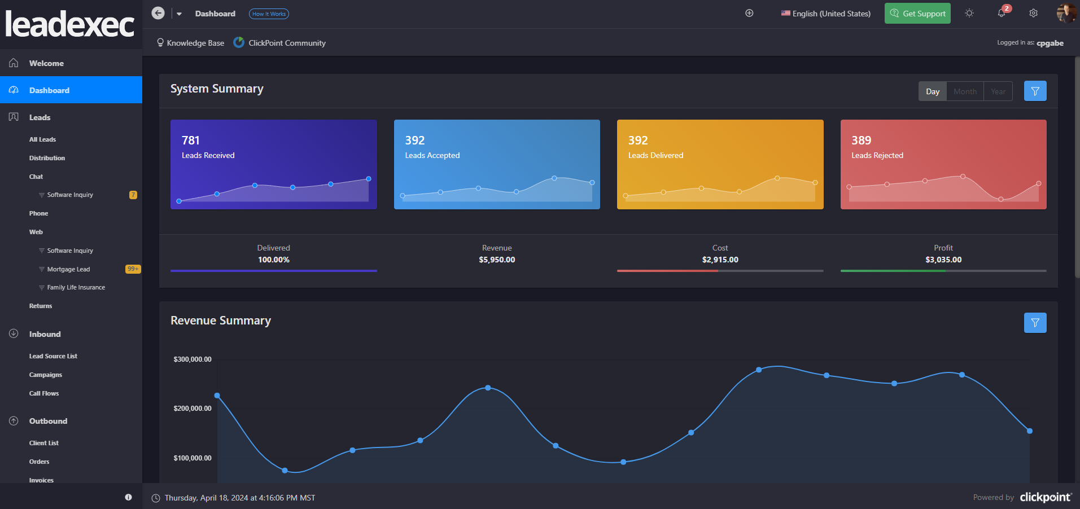Click the 392 Leads Delivered card
Viewport: 1080px width, 509px height.
click(x=720, y=164)
